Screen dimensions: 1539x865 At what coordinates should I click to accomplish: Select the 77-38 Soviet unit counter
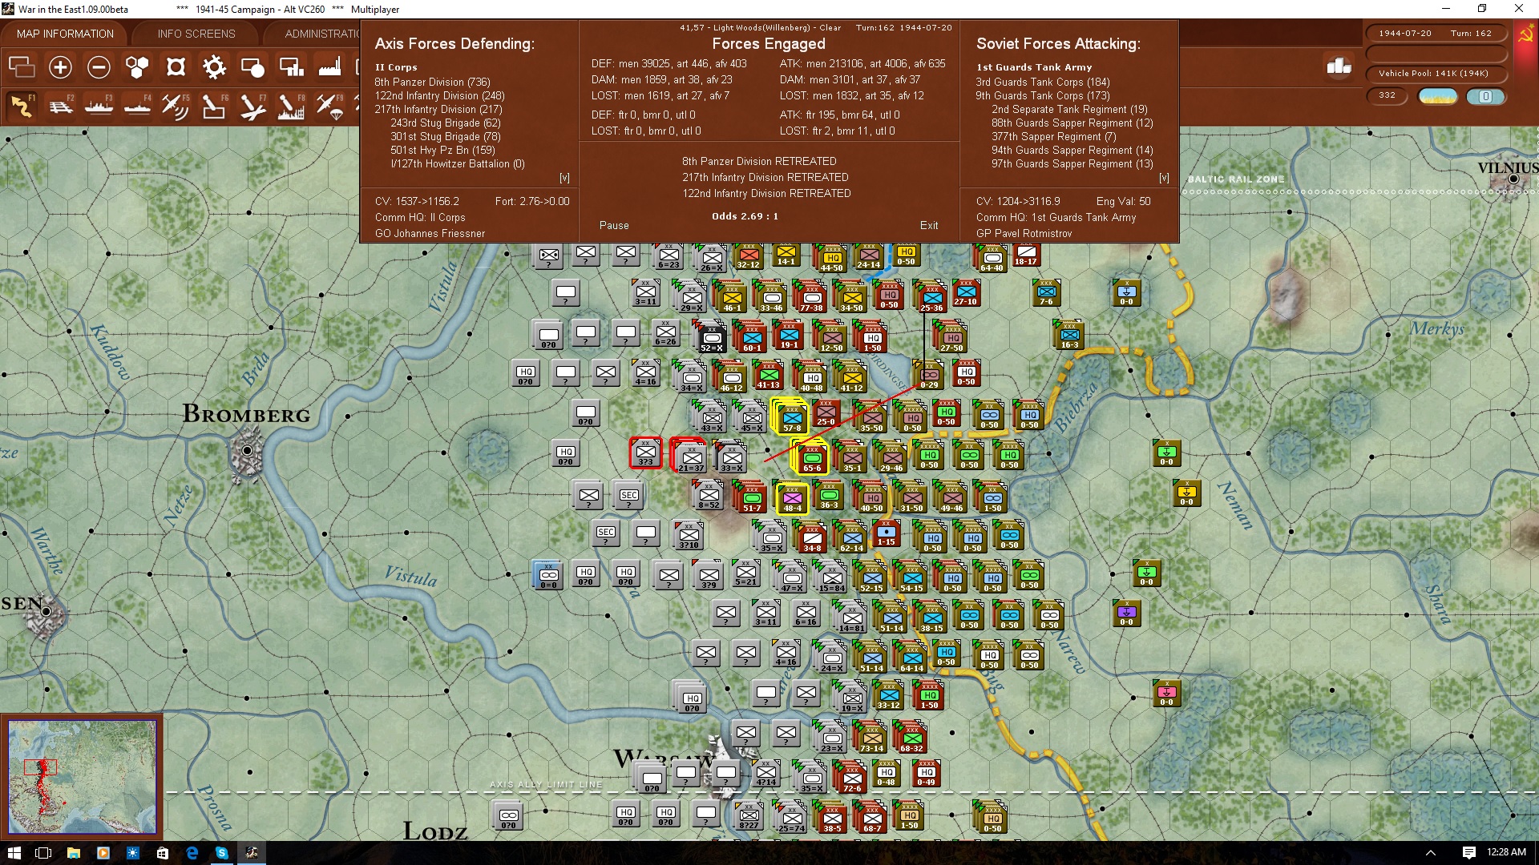pos(810,297)
